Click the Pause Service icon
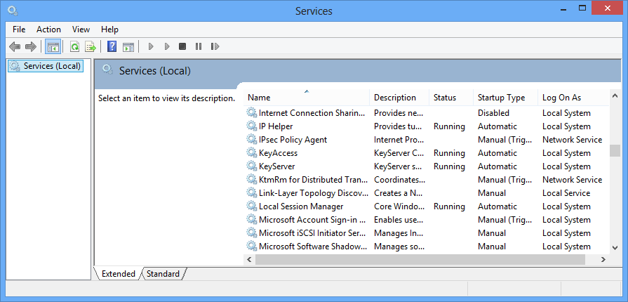This screenshot has width=628, height=302. [x=199, y=46]
